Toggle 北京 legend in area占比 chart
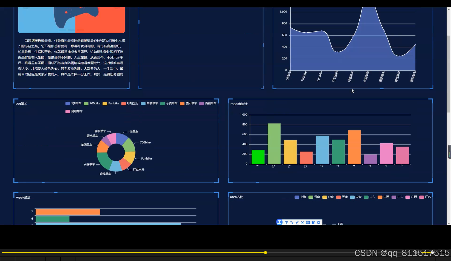Screen dimensions: 451x261 [x=328, y=197]
